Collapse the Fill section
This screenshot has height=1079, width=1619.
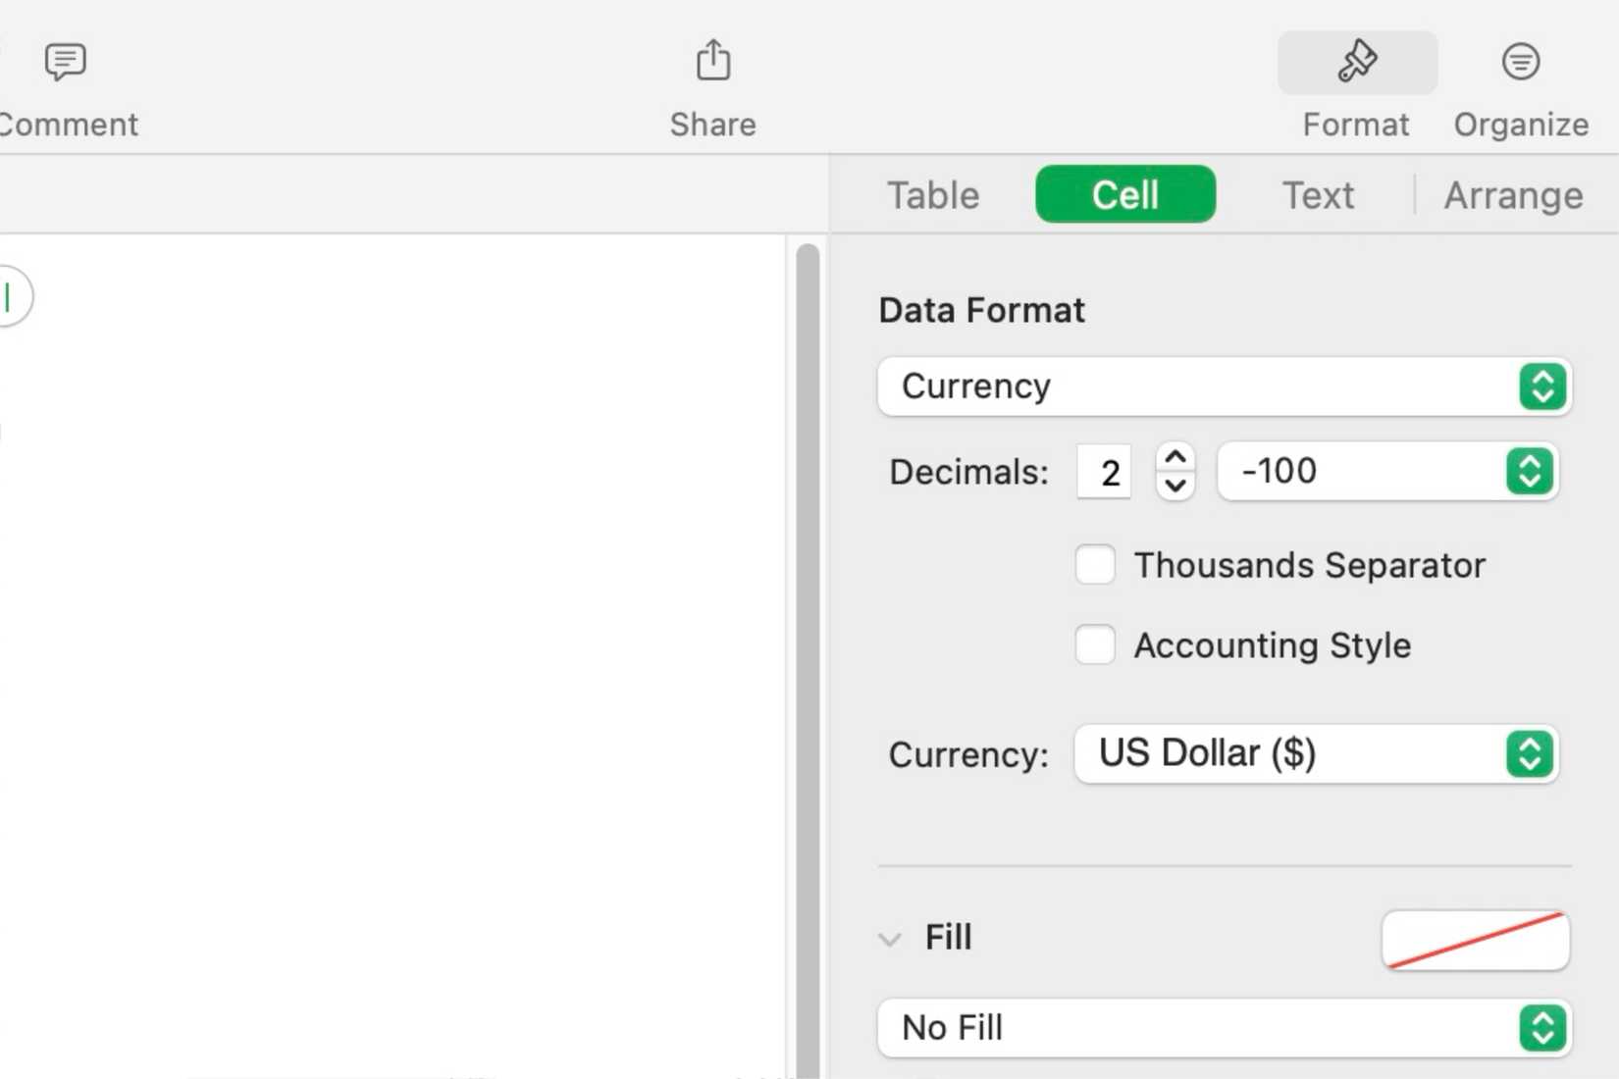[889, 939]
